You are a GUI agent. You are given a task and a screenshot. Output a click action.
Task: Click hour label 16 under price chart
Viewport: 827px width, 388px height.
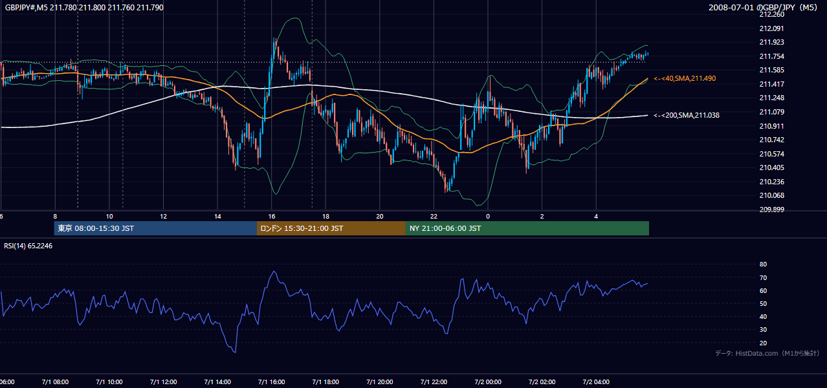pyautogui.click(x=272, y=216)
